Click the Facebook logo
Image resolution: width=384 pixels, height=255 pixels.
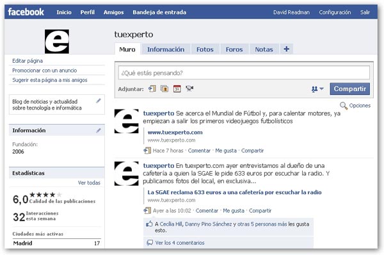[x=26, y=12]
